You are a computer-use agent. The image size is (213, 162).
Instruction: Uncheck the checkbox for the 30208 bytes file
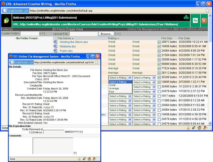[159, 78]
